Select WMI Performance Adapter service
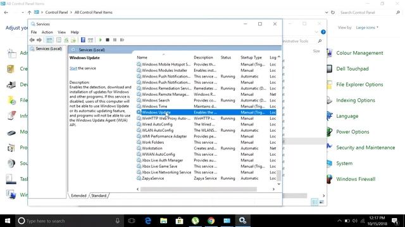 [x=206, y=136]
